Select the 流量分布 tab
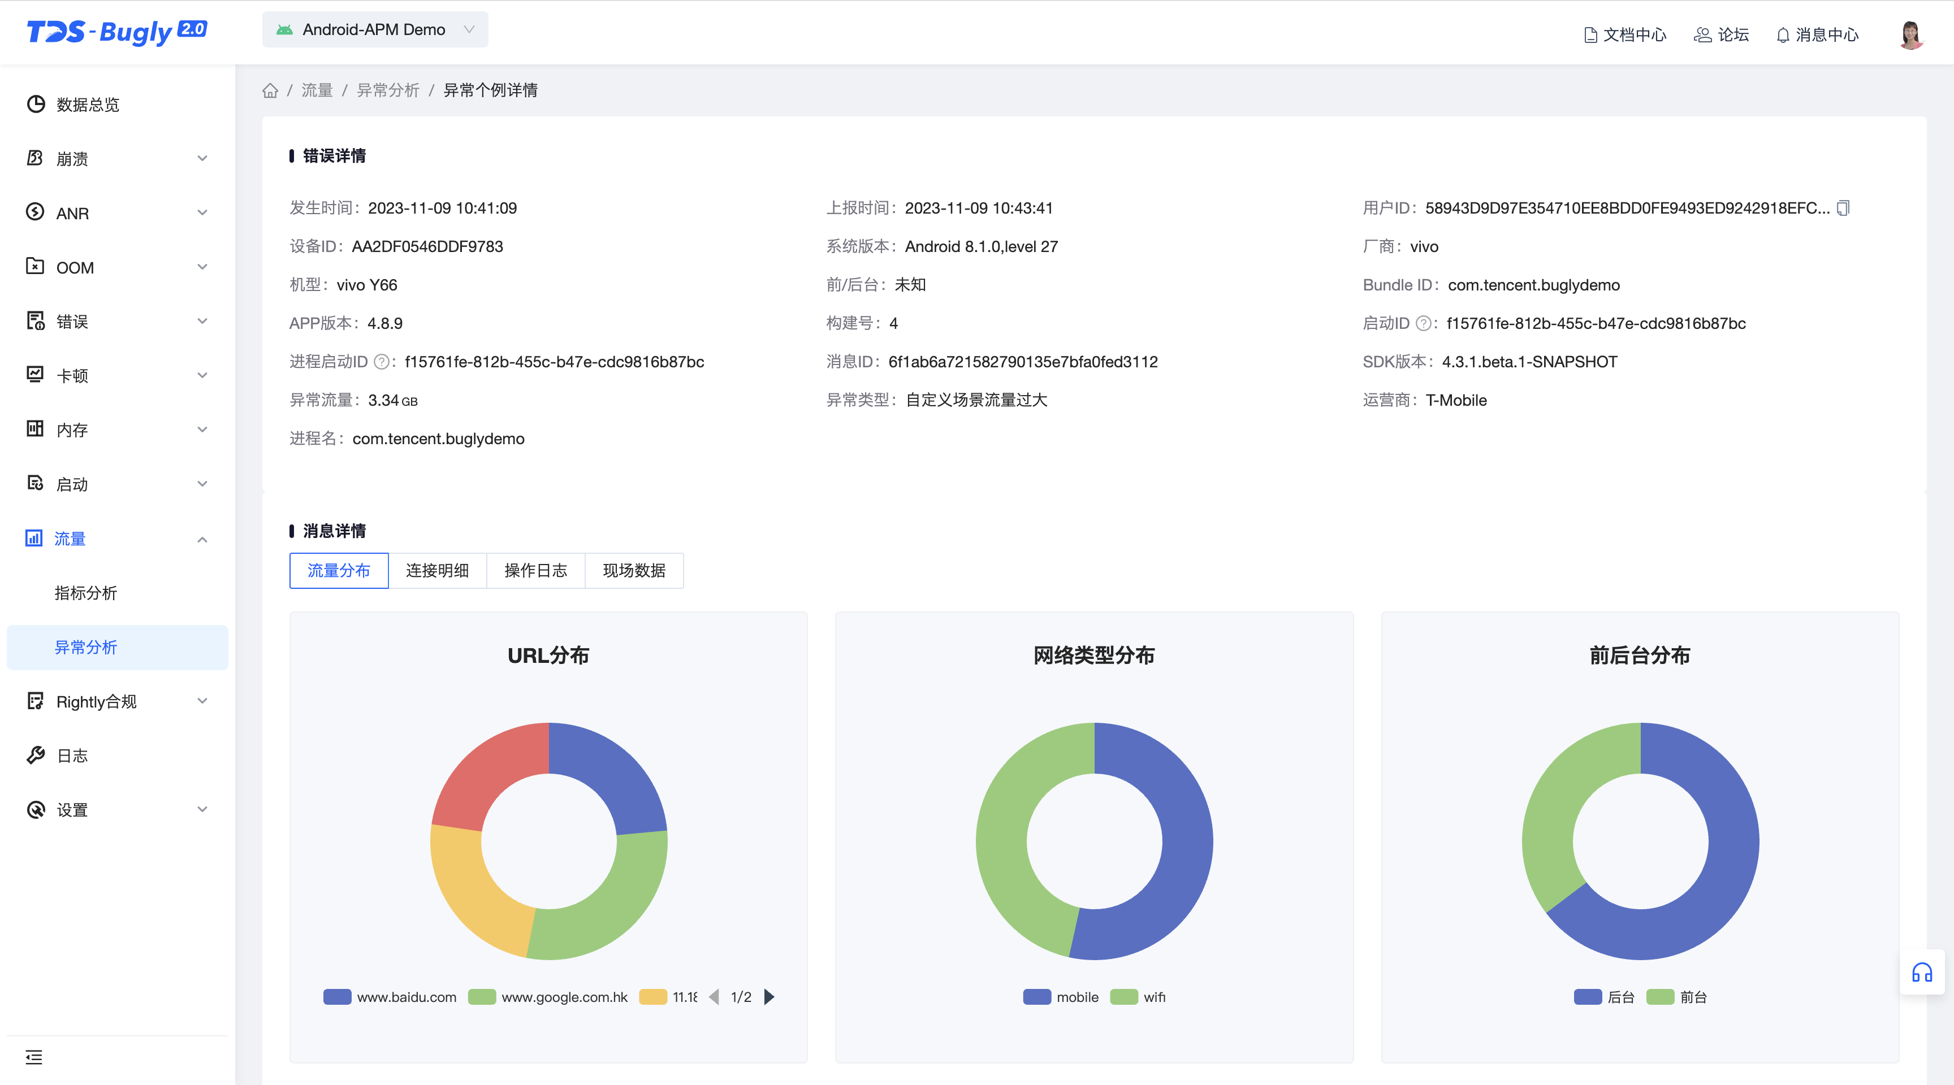1954x1085 pixels. coord(339,571)
